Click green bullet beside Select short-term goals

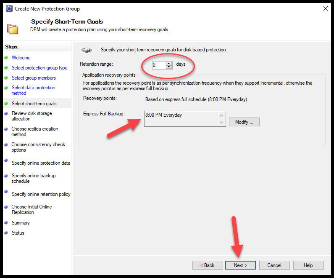point(6,104)
